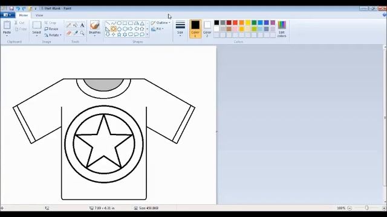
Task: Choose the Left arrow shape
Action: point(136,29)
